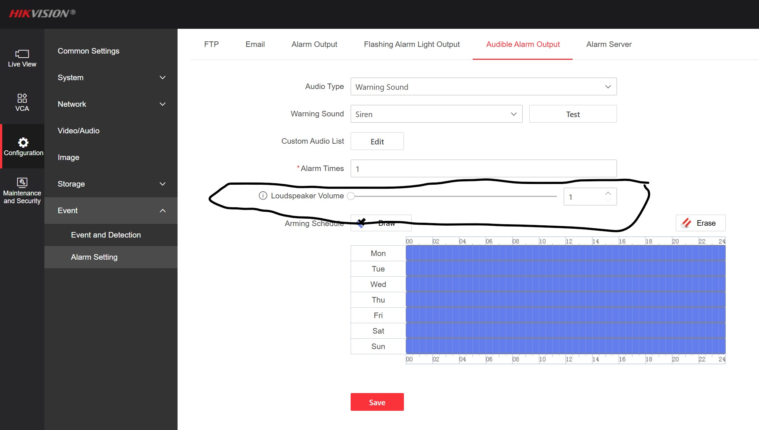Screen dimensions: 759x430
Task: Switch to the Flashing Alarm Light Output tab
Action: point(412,44)
